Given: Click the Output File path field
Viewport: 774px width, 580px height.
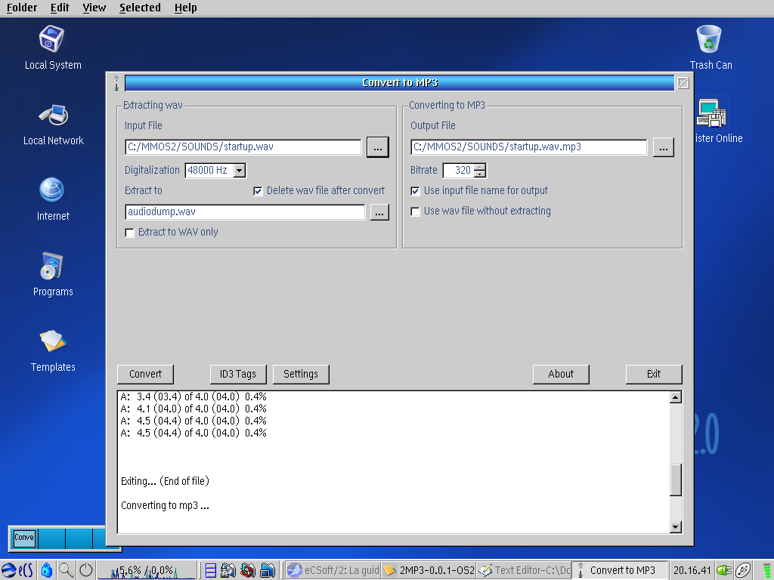Looking at the screenshot, I should [x=528, y=147].
